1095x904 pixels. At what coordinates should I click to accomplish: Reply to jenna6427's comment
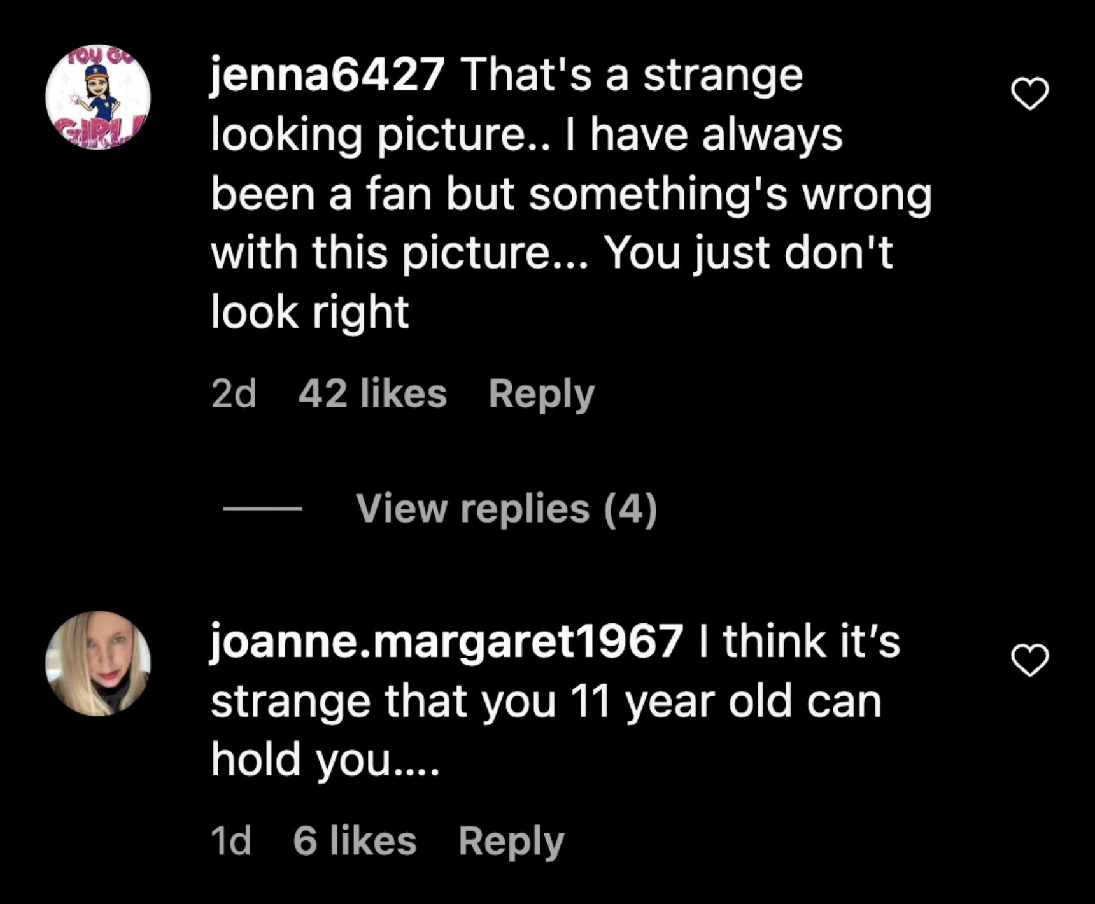point(541,394)
